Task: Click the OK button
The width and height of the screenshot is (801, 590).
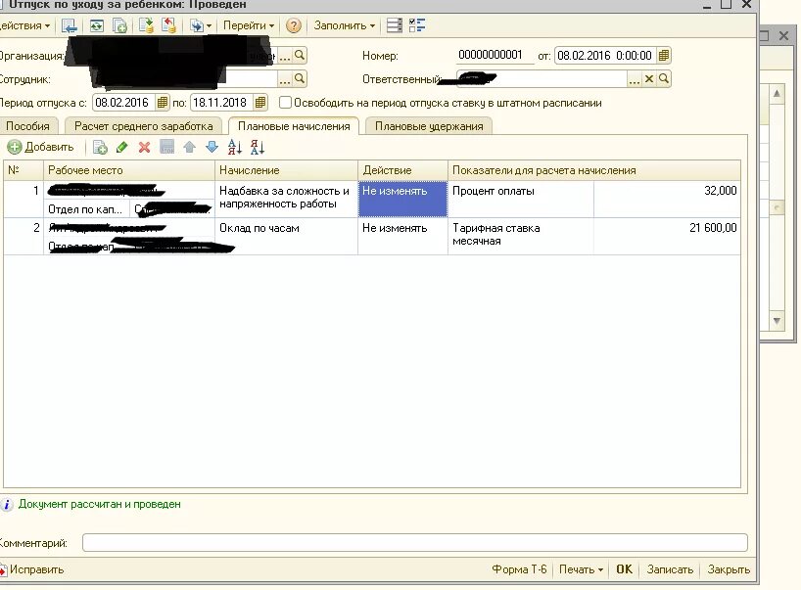Action: pyautogui.click(x=624, y=569)
